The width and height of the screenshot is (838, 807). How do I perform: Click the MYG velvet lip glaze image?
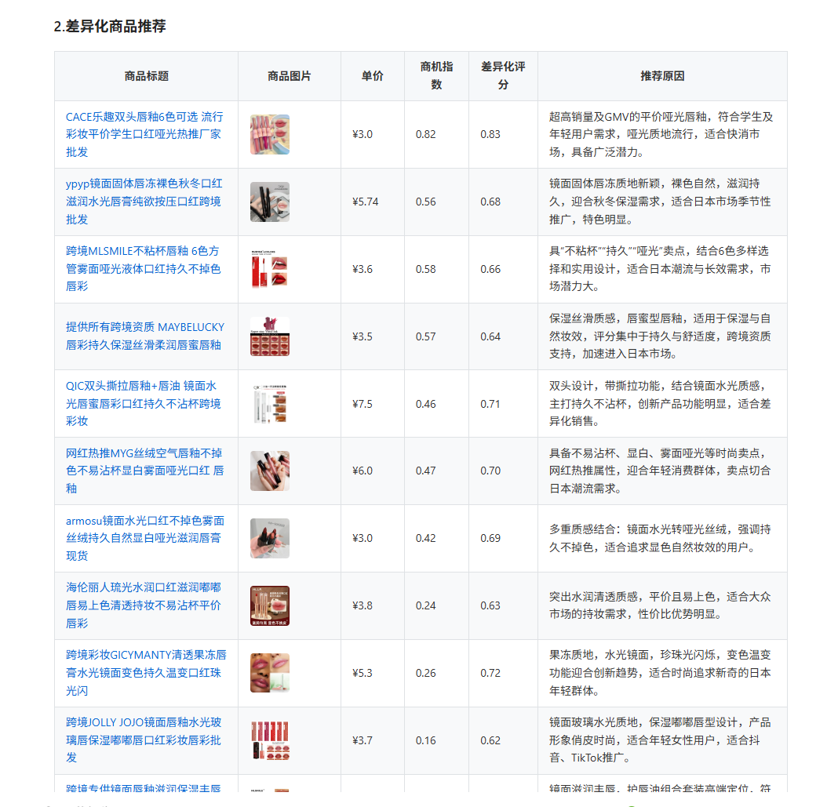click(x=270, y=471)
